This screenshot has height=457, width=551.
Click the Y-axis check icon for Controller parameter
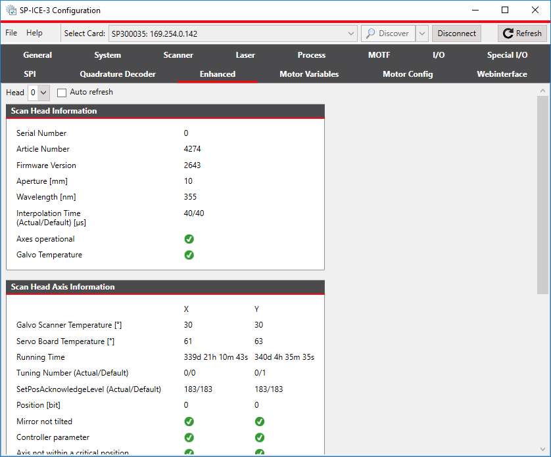[x=260, y=437]
